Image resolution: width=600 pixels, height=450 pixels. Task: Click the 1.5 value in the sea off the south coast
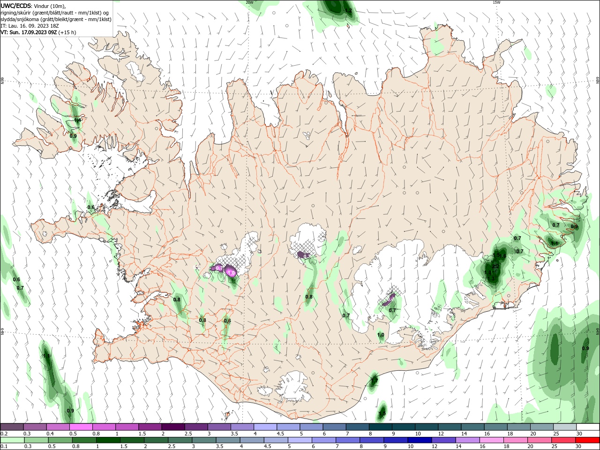(382, 413)
